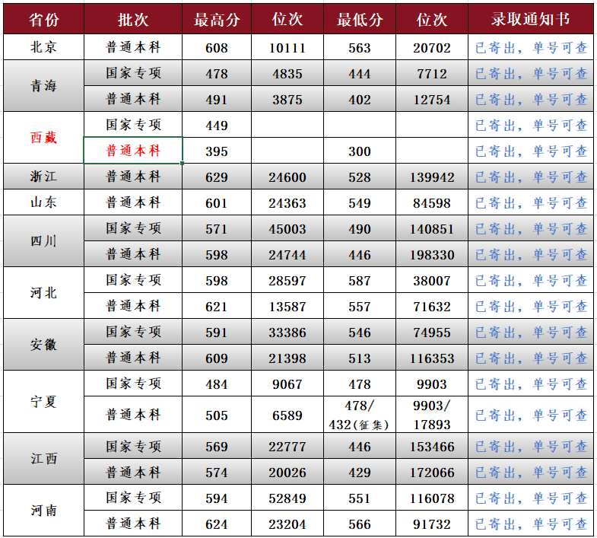Click the rank value 33386
The width and height of the screenshot is (597, 538).
pyautogui.click(x=287, y=333)
